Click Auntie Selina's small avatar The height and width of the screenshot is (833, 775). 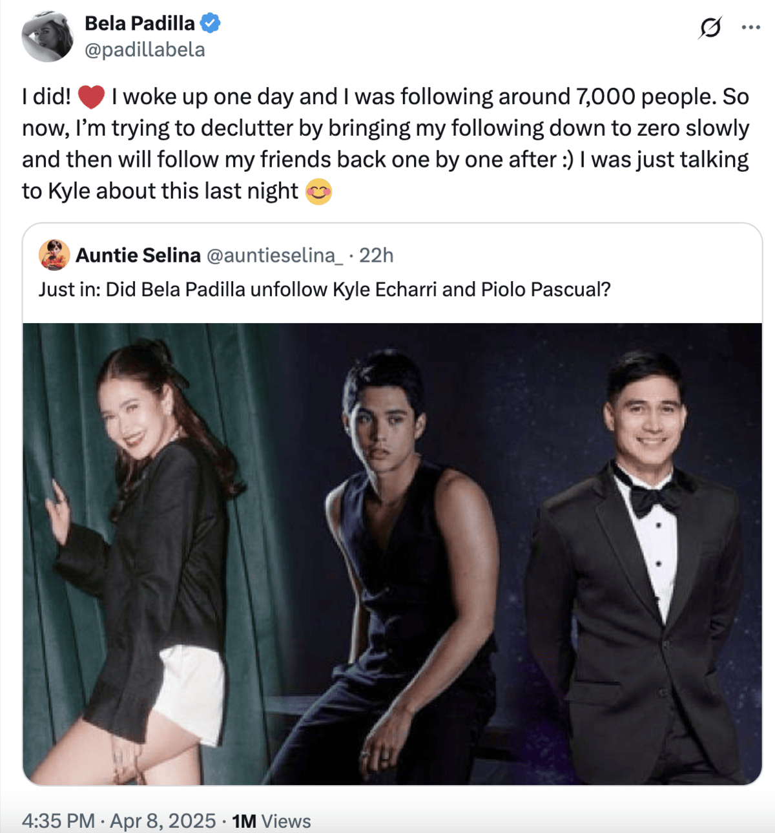pos(54,255)
